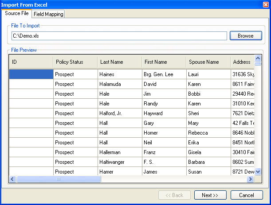Click the Address column header
This screenshot has width=271, height=205.
(x=243, y=62)
